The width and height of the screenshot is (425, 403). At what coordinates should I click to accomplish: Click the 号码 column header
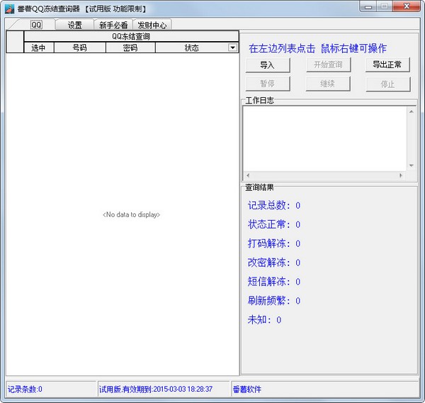[80, 48]
